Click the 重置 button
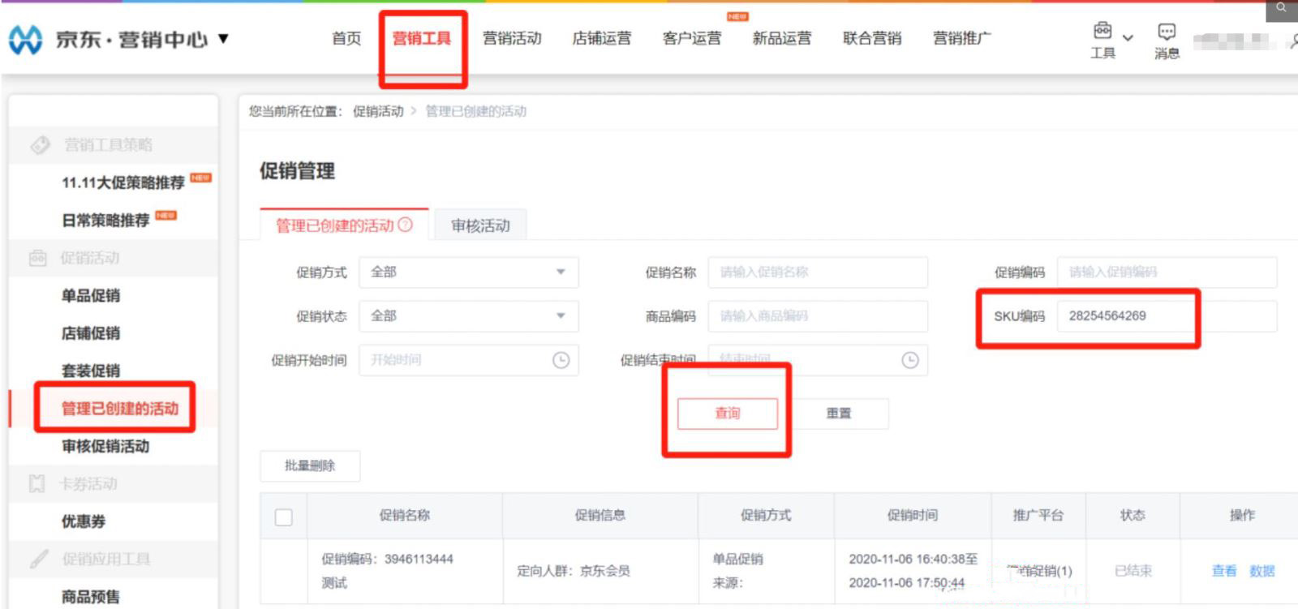 (x=839, y=414)
